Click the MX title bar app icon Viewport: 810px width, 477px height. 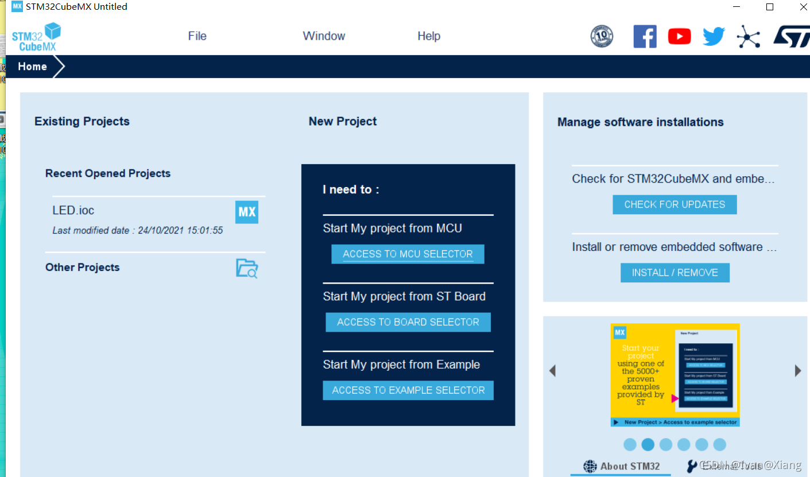(x=17, y=7)
